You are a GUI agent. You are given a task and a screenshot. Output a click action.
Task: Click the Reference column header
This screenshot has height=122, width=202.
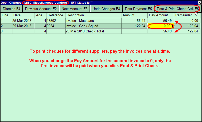[56, 15]
